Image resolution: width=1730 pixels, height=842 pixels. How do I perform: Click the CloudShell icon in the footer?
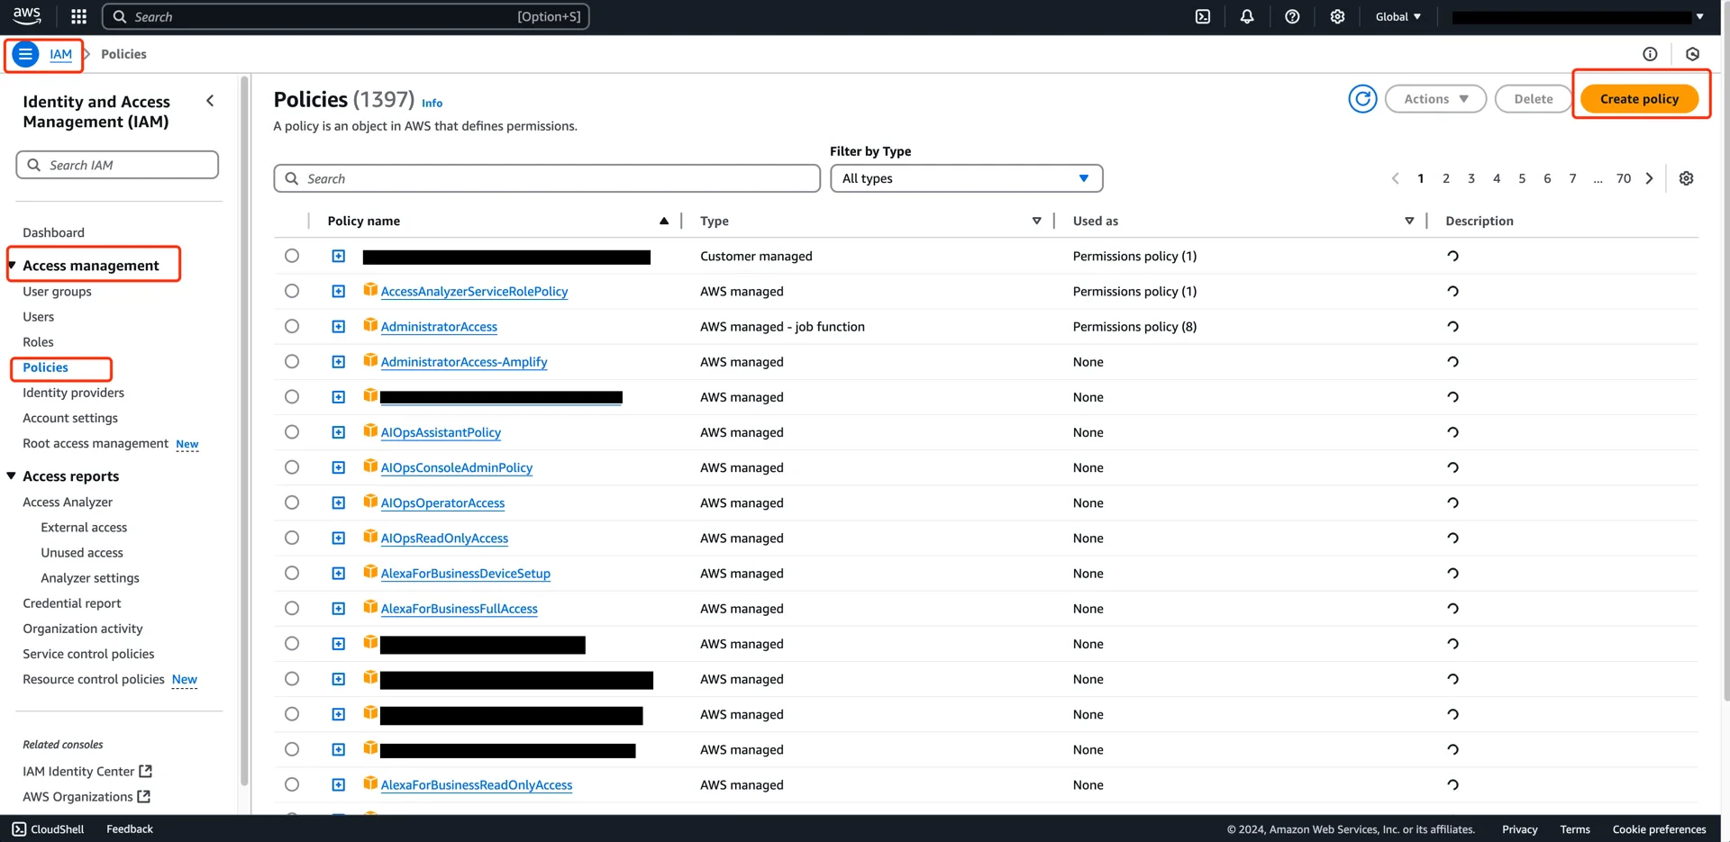pyautogui.click(x=19, y=829)
